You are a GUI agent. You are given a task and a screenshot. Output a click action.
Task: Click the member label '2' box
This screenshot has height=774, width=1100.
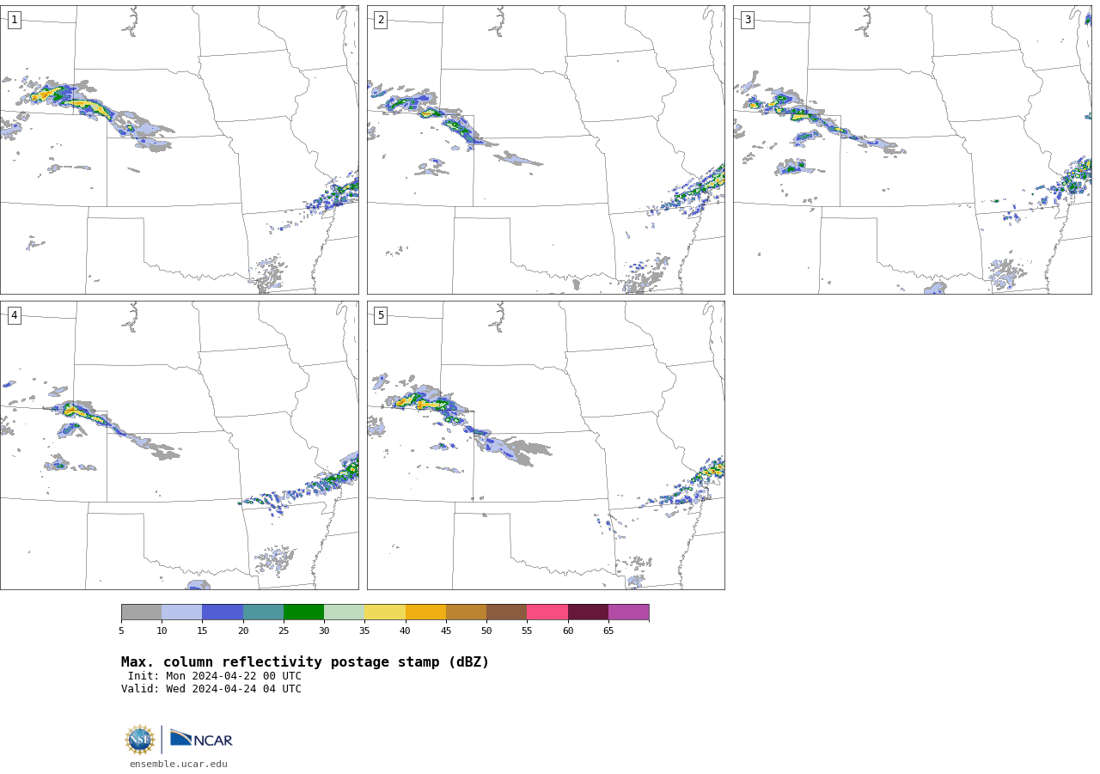point(381,20)
